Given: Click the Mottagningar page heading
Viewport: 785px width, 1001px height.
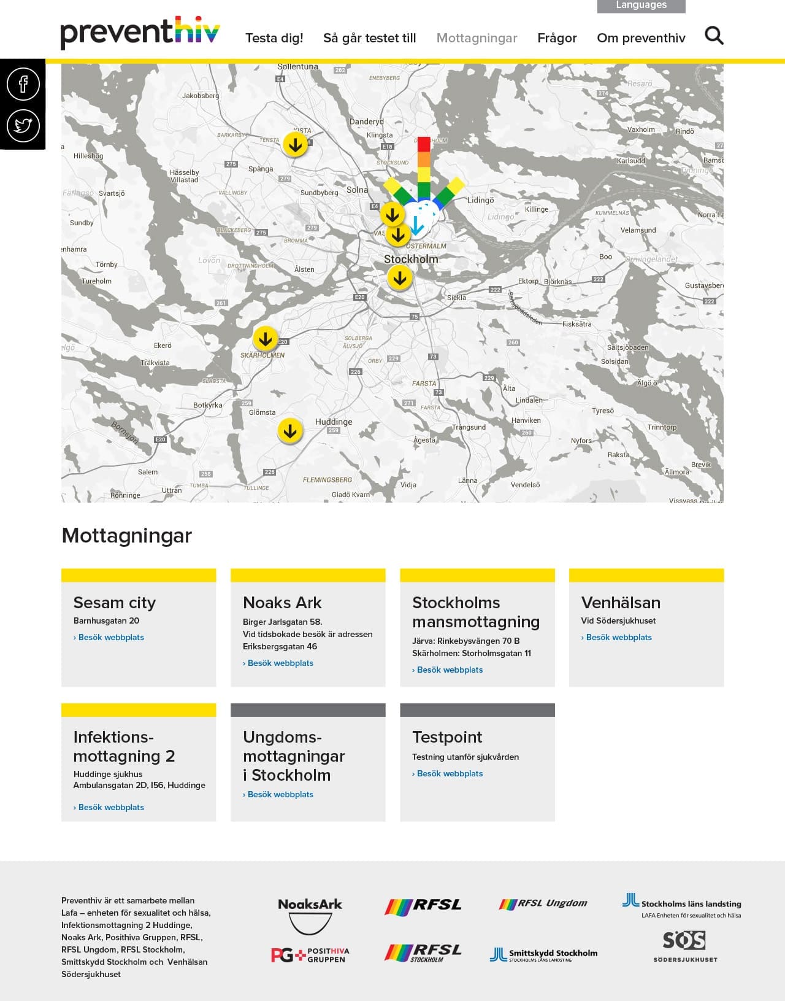Looking at the screenshot, I should click(x=127, y=535).
